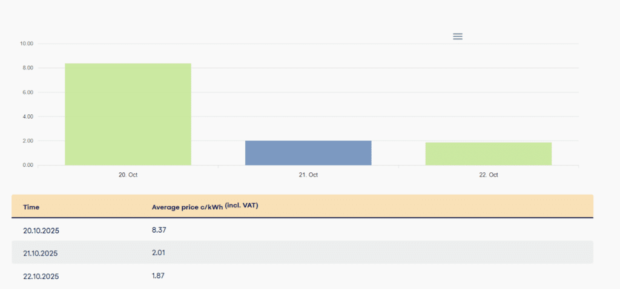This screenshot has width=620, height=289.
Task: Click the 8.37 price value
Action: click(158, 230)
